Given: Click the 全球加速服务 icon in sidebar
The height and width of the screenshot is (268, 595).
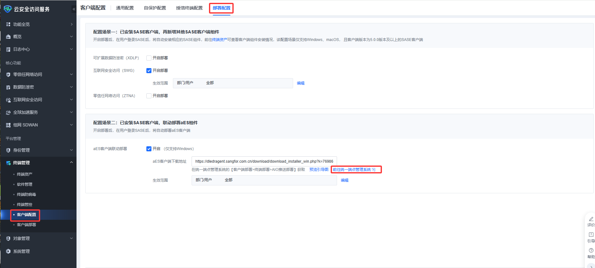Looking at the screenshot, I should coord(8,113).
